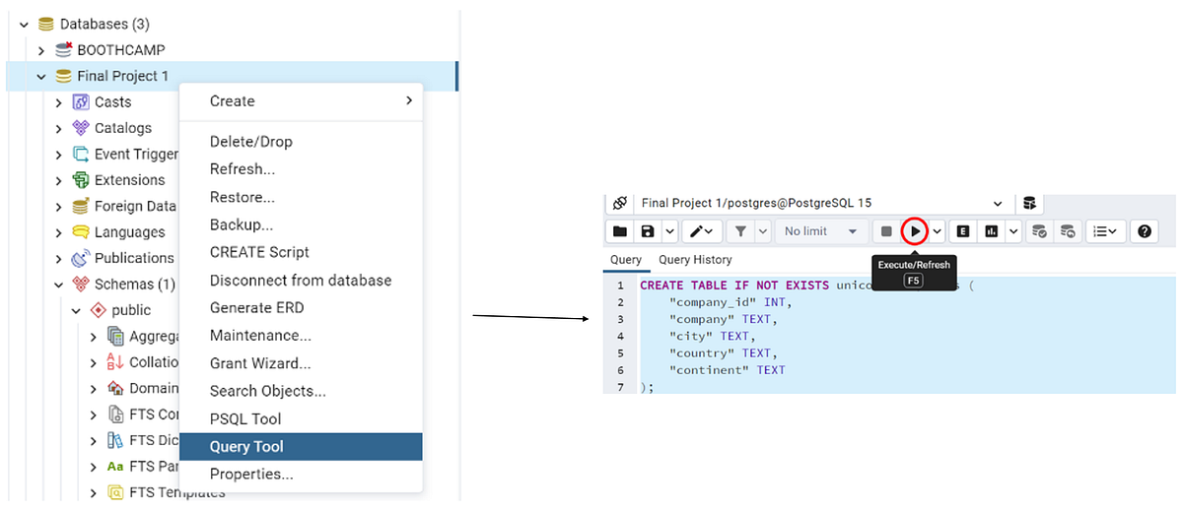Collapse the public schema node

point(77,310)
